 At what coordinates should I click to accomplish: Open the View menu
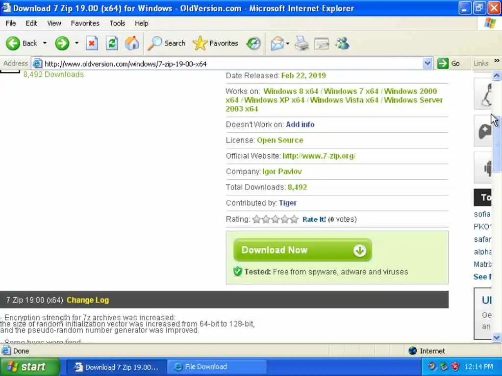[54, 23]
